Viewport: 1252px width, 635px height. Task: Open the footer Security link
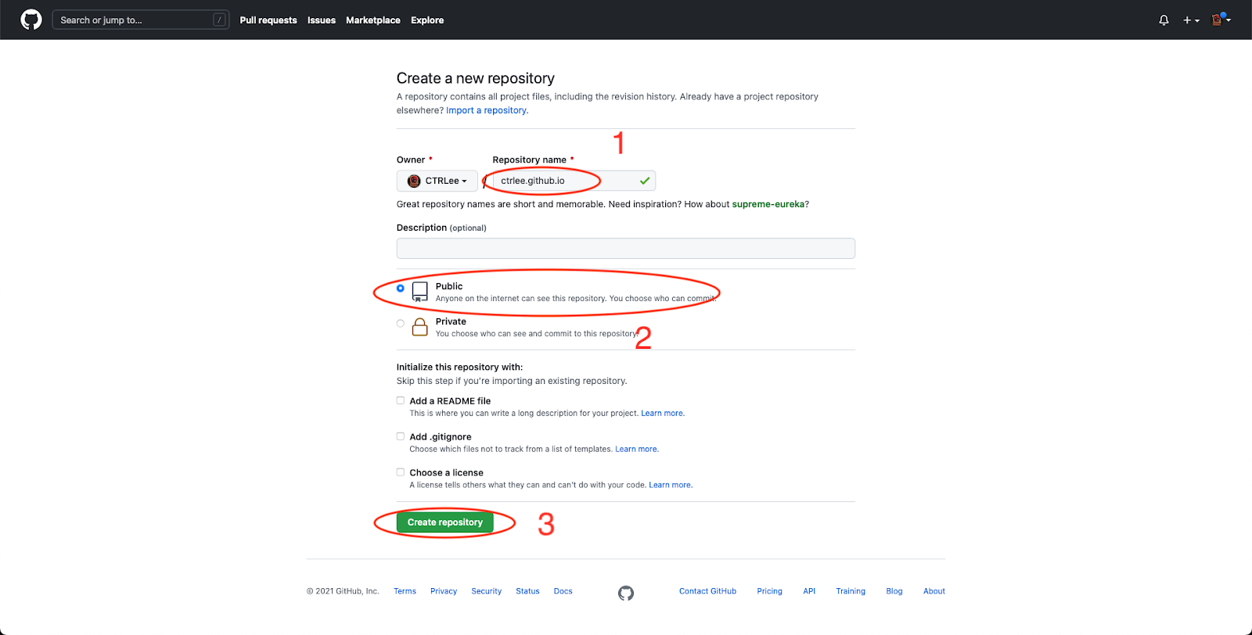pyautogui.click(x=487, y=591)
